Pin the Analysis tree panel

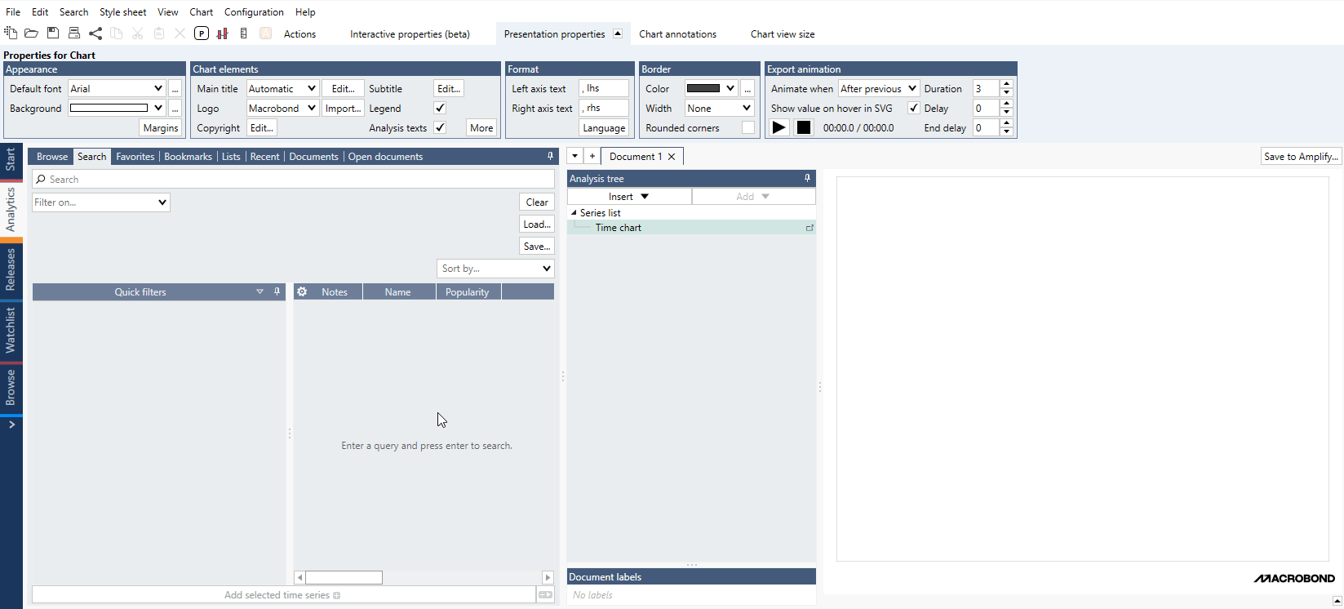pos(807,178)
